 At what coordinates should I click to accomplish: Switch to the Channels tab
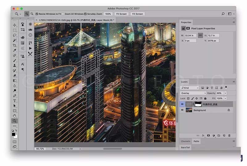(186, 141)
